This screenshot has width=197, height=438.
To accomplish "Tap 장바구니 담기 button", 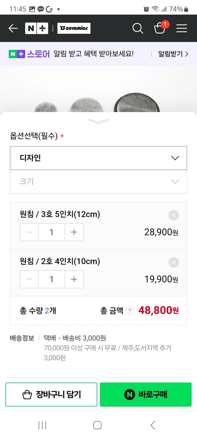I will point(51,395).
